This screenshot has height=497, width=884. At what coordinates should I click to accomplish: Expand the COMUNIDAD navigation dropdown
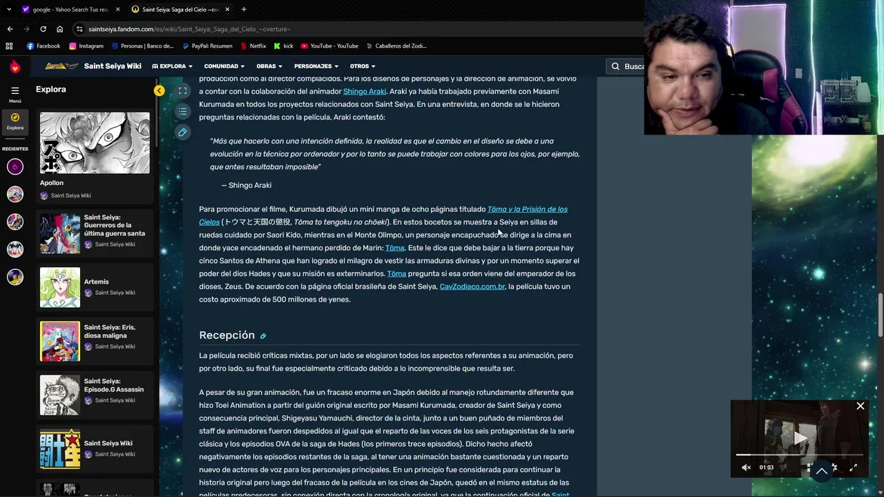[224, 66]
